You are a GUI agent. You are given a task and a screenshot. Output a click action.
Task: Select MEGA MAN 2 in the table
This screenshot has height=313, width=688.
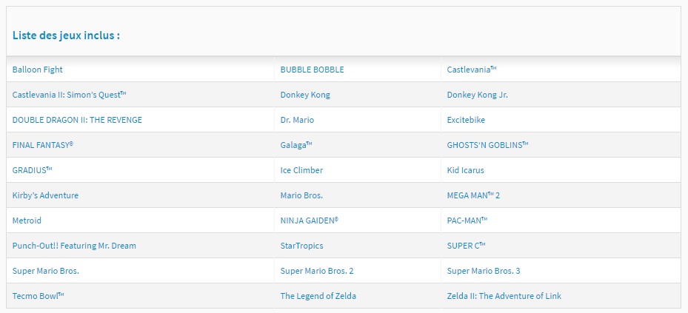tap(473, 195)
